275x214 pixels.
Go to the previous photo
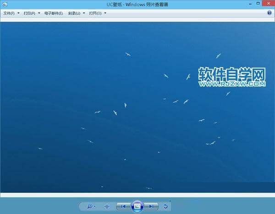coord(123,207)
